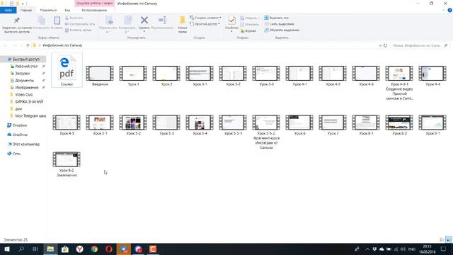The width and height of the screenshot is (453, 255).
Task: Click the Copy to icon
Action: pyautogui.click(x=127, y=21)
